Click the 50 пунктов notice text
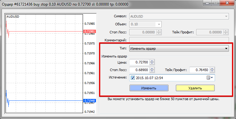This screenshot has height=119, width=236. tap(164, 99)
